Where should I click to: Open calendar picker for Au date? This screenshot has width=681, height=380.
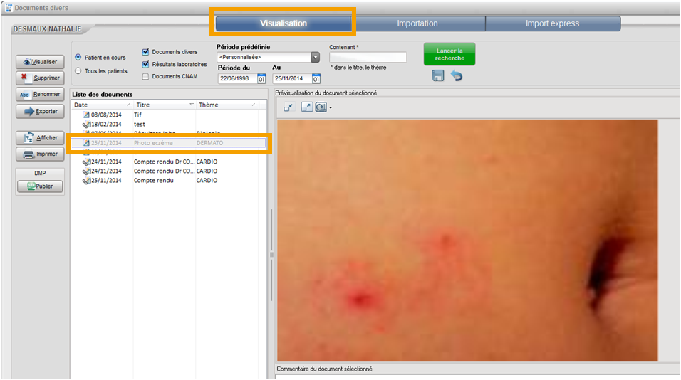pyautogui.click(x=316, y=78)
